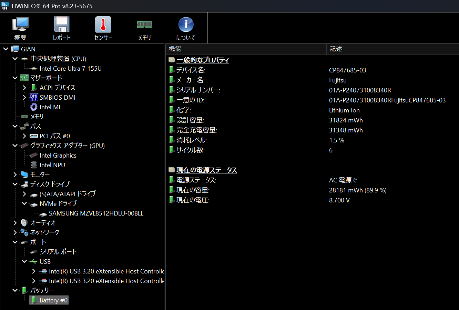Click the 完全充電容量 value 31348 mWh

tap(346, 130)
